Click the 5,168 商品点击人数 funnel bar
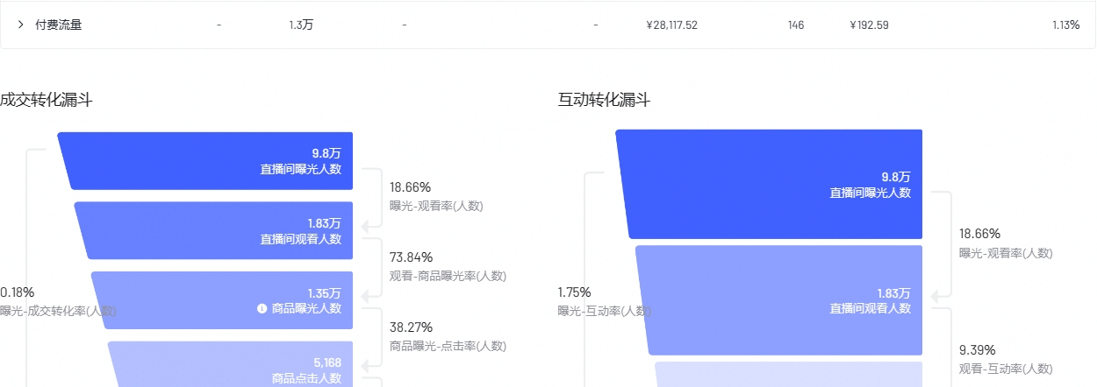The width and height of the screenshot is (1097, 387). point(230,364)
